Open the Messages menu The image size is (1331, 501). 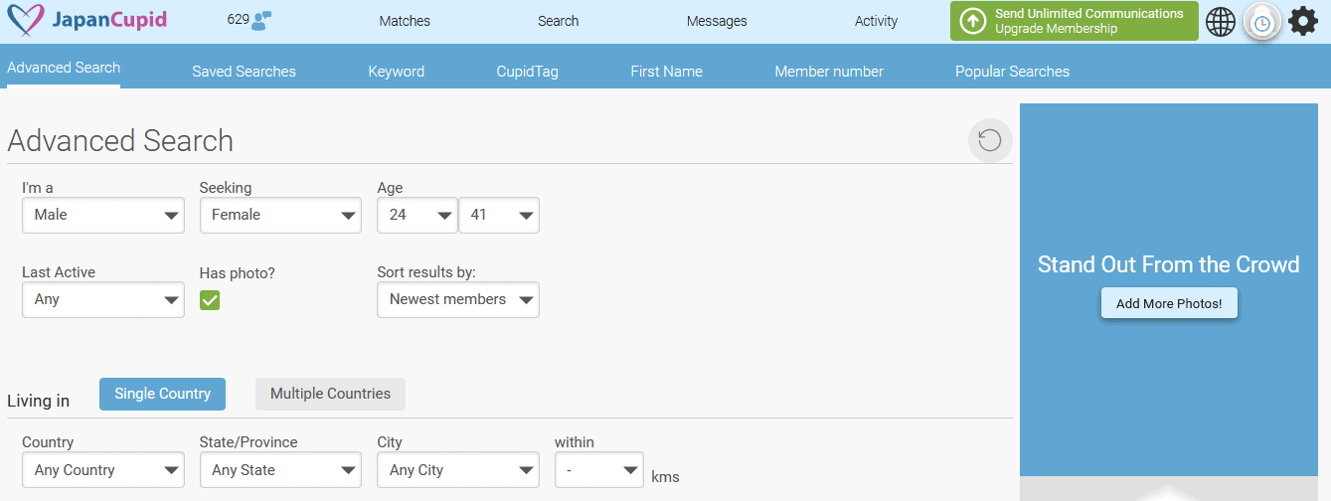pos(717,21)
